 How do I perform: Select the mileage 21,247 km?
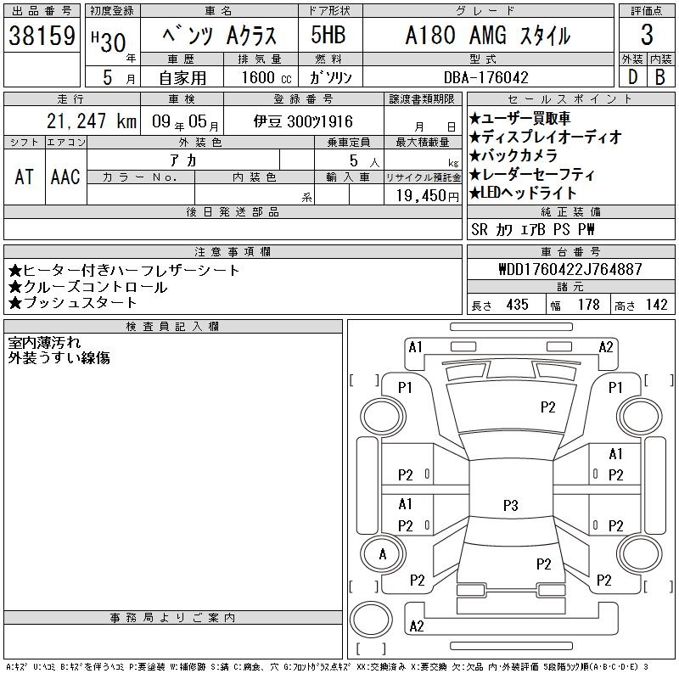pos(92,121)
